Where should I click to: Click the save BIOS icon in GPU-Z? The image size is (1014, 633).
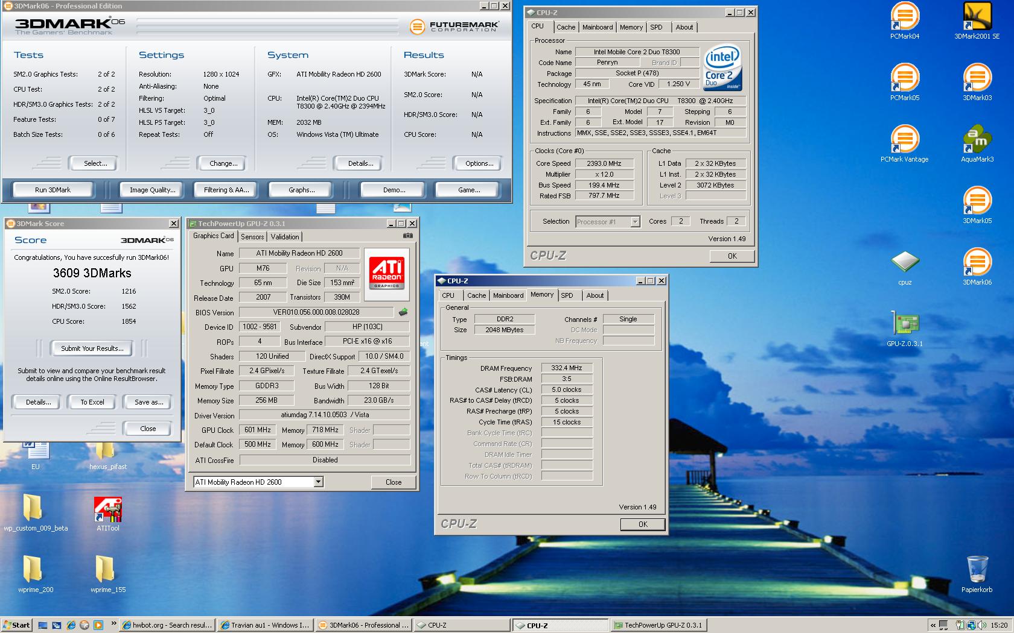(x=403, y=312)
